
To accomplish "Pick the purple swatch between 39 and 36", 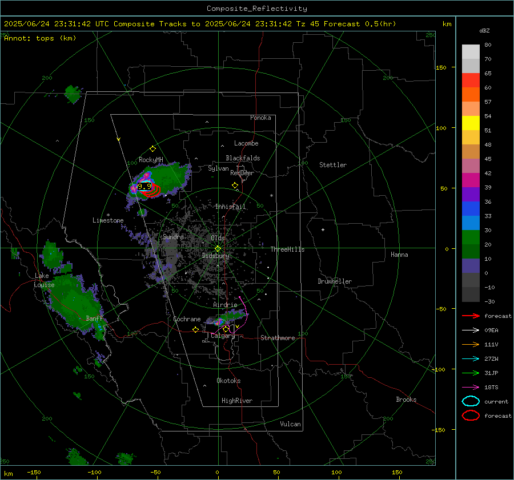I will click(471, 195).
